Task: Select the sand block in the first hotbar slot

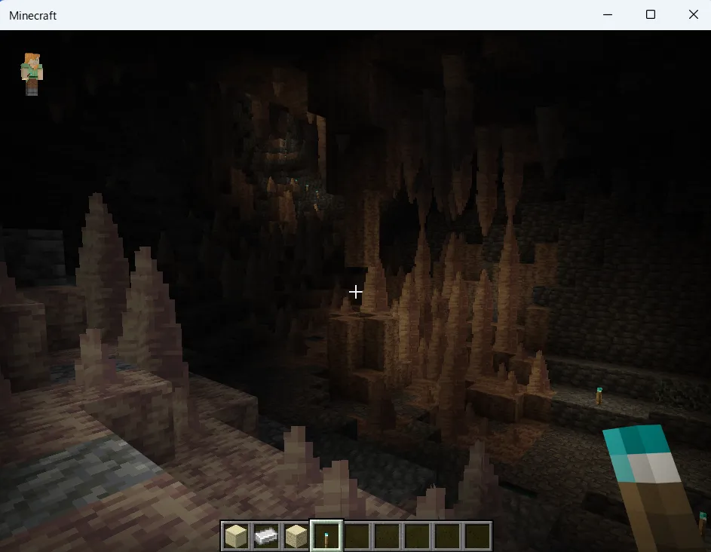Action: coord(236,536)
